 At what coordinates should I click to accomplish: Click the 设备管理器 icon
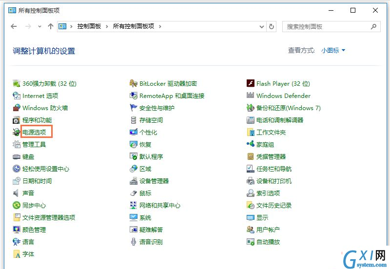[x=134, y=181]
